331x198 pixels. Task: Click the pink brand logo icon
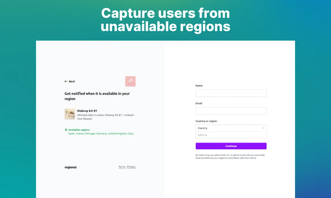coord(130,81)
